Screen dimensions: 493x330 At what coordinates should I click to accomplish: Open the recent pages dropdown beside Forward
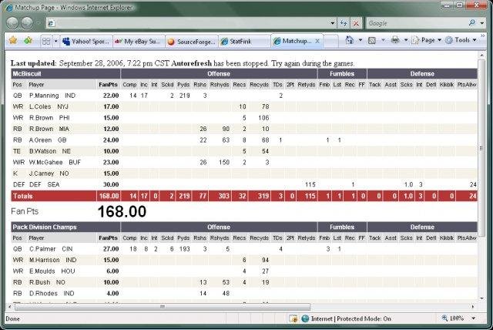[x=39, y=23]
